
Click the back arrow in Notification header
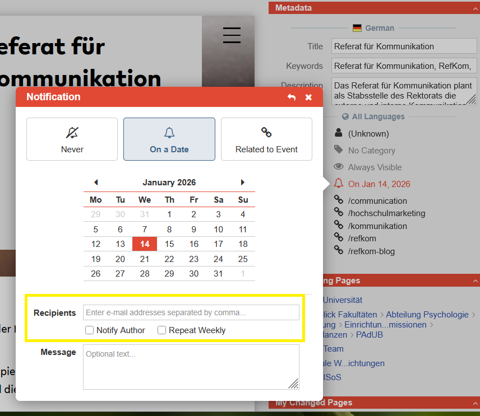[292, 97]
